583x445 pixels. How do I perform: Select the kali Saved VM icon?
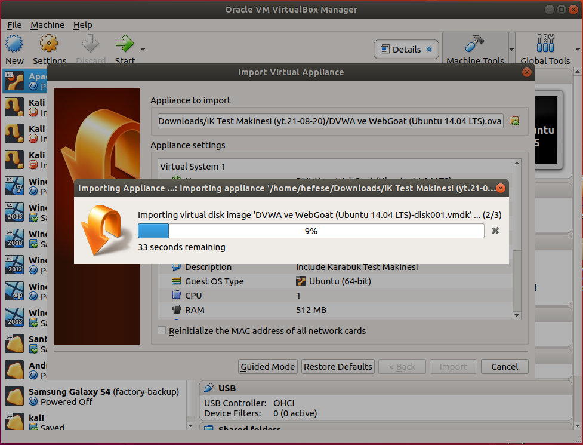[x=14, y=422]
